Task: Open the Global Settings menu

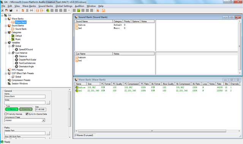Action: tap(64, 6)
